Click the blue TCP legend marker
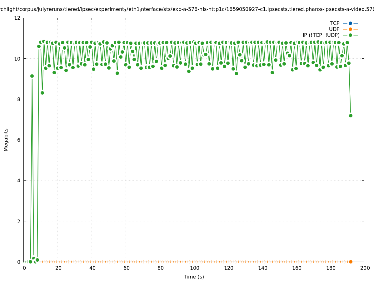The image size is (374, 281). pyautogui.click(x=350, y=23)
